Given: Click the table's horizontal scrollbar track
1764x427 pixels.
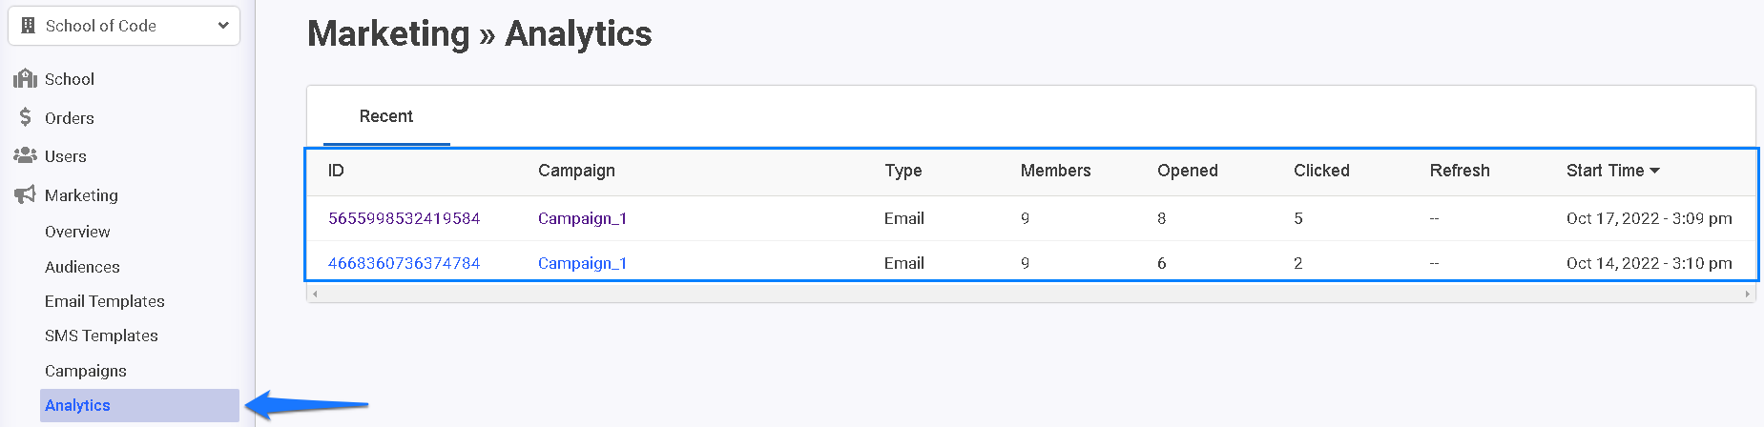Looking at the screenshot, I should pyautogui.click(x=1030, y=294).
